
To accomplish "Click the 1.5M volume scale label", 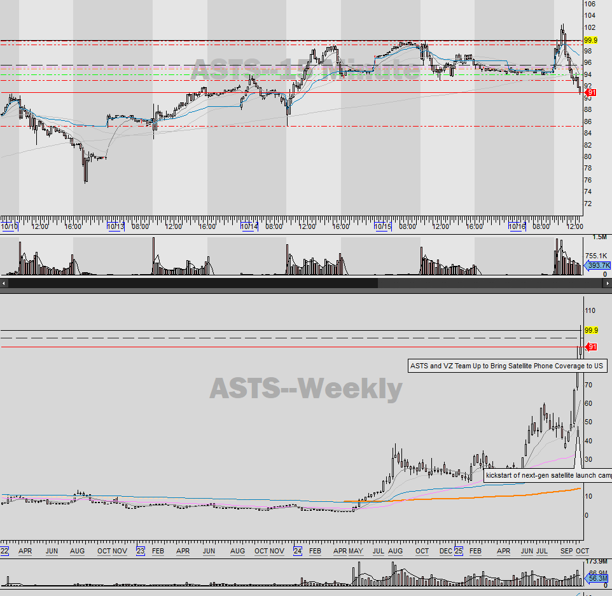I will click(x=599, y=237).
